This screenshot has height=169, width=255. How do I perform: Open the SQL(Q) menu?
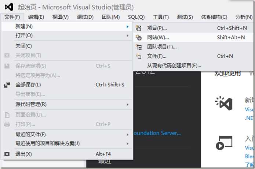136,17
